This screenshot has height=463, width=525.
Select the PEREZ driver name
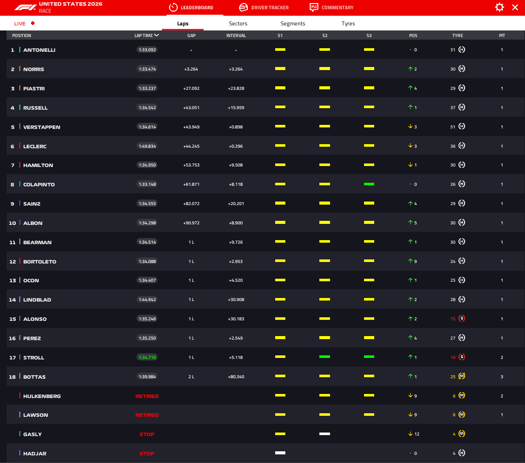coord(32,339)
